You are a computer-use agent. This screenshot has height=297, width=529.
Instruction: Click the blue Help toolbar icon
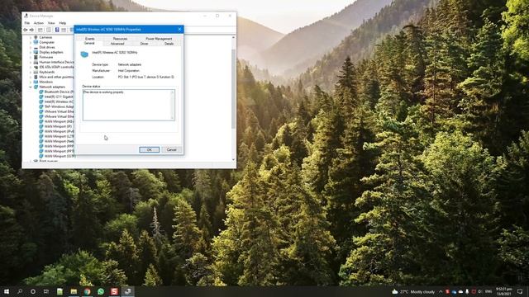tap(57, 30)
